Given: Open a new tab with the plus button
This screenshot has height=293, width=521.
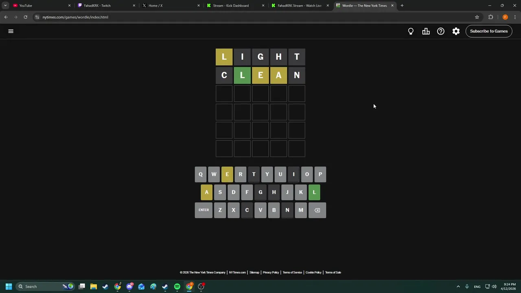Looking at the screenshot, I should 402,6.
